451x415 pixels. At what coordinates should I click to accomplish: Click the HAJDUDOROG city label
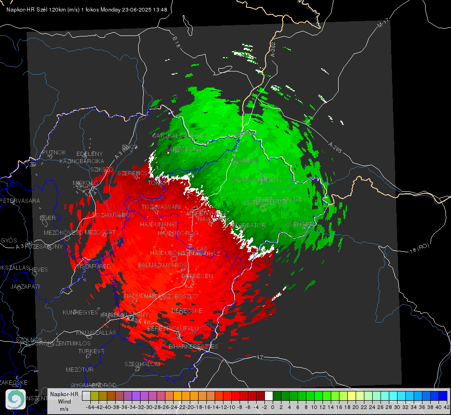pyautogui.click(x=178, y=233)
